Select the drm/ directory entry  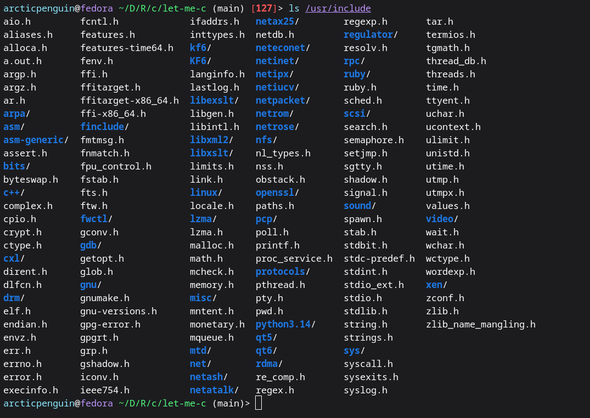pos(14,298)
